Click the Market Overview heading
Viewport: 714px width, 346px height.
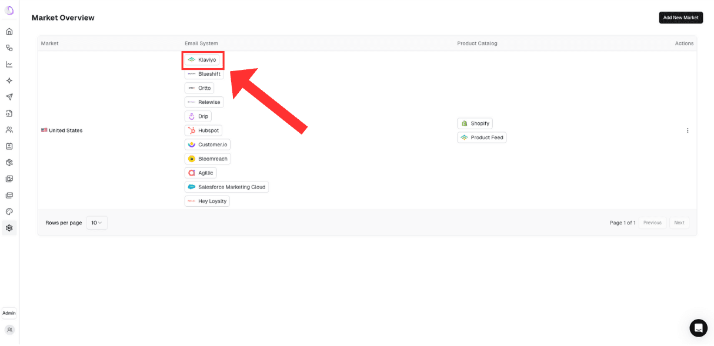(x=63, y=18)
